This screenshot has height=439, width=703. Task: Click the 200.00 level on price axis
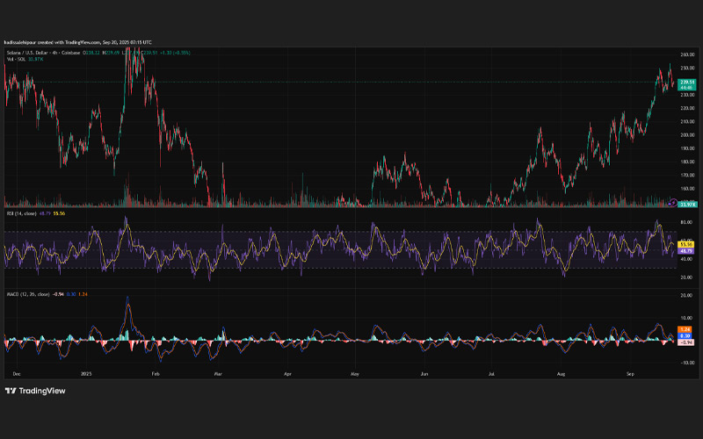(x=689, y=135)
